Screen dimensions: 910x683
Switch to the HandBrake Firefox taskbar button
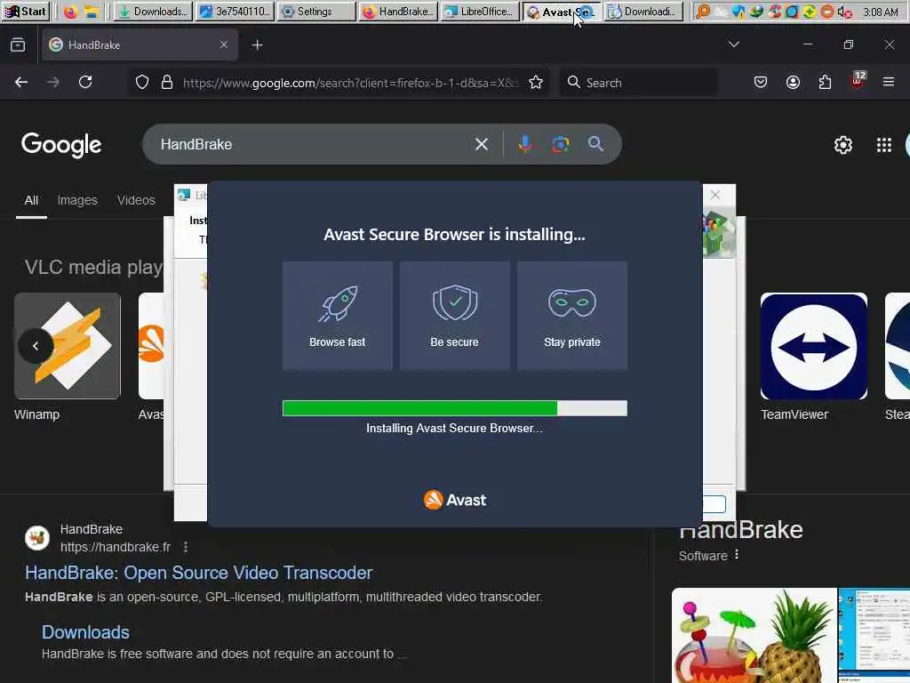click(397, 12)
